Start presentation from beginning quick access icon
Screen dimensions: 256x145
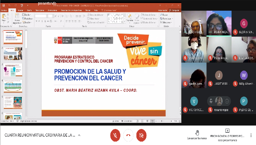click(x=21, y=5)
